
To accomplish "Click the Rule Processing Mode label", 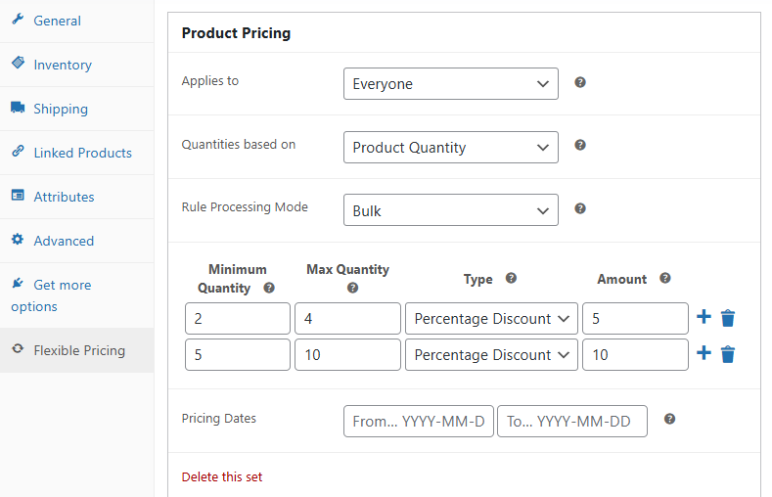I will (245, 207).
